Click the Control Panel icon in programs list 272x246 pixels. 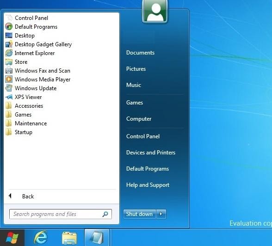tap(9, 18)
